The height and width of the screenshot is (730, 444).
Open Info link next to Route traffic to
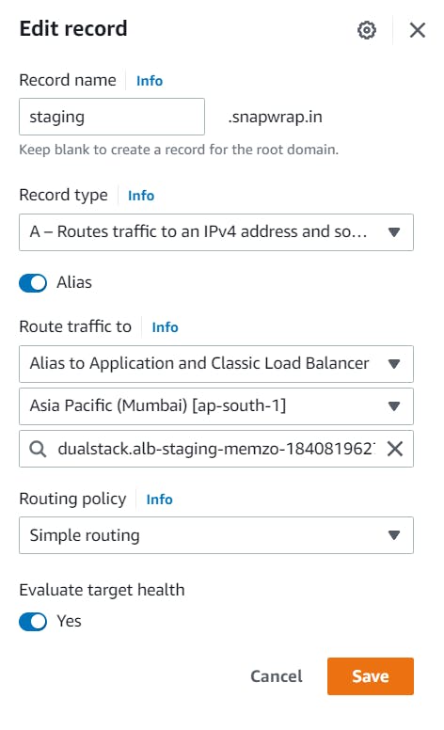[165, 326]
